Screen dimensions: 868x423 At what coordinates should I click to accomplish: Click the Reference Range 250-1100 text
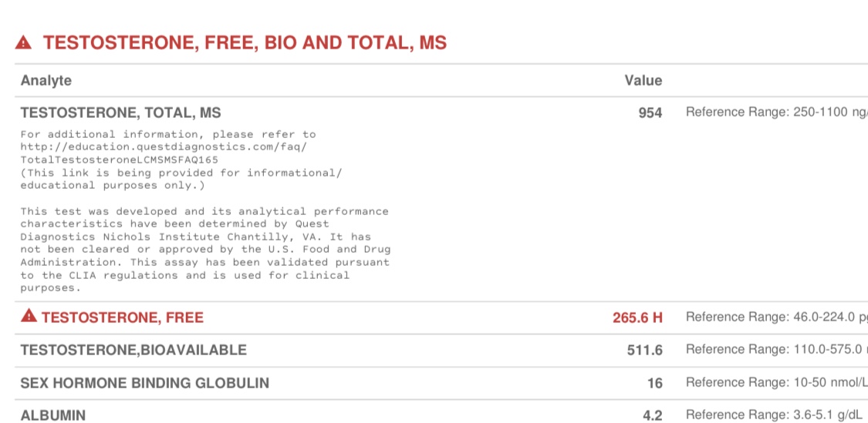[x=775, y=112]
